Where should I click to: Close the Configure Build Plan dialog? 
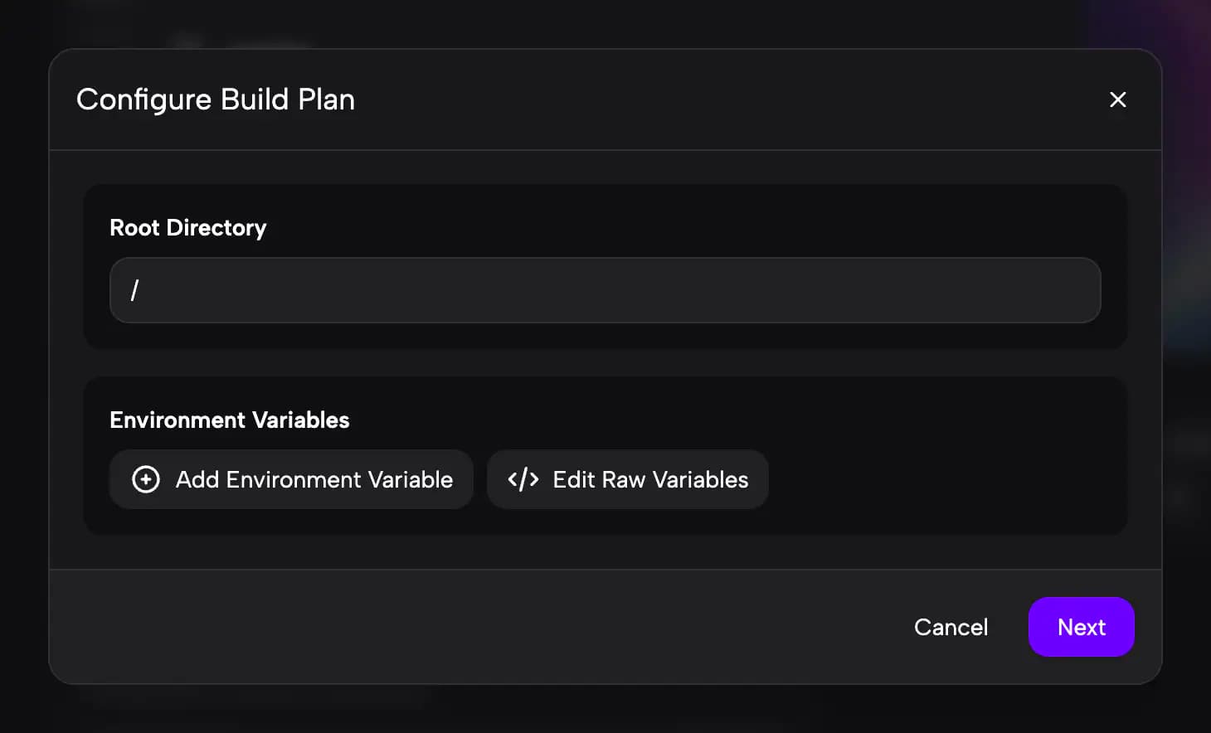point(1117,100)
